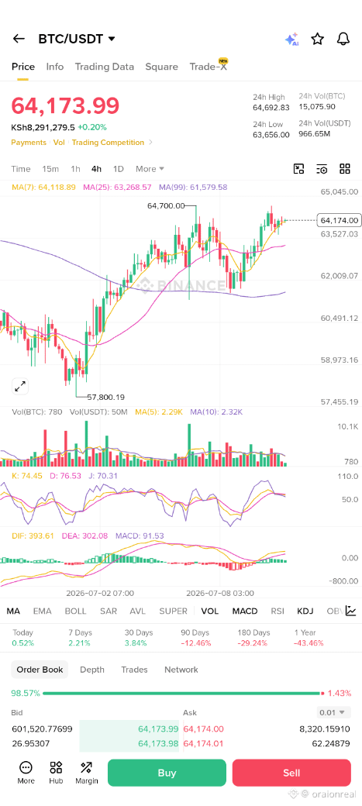
Task: Add pair to favorites with star icon
Action: click(x=318, y=39)
